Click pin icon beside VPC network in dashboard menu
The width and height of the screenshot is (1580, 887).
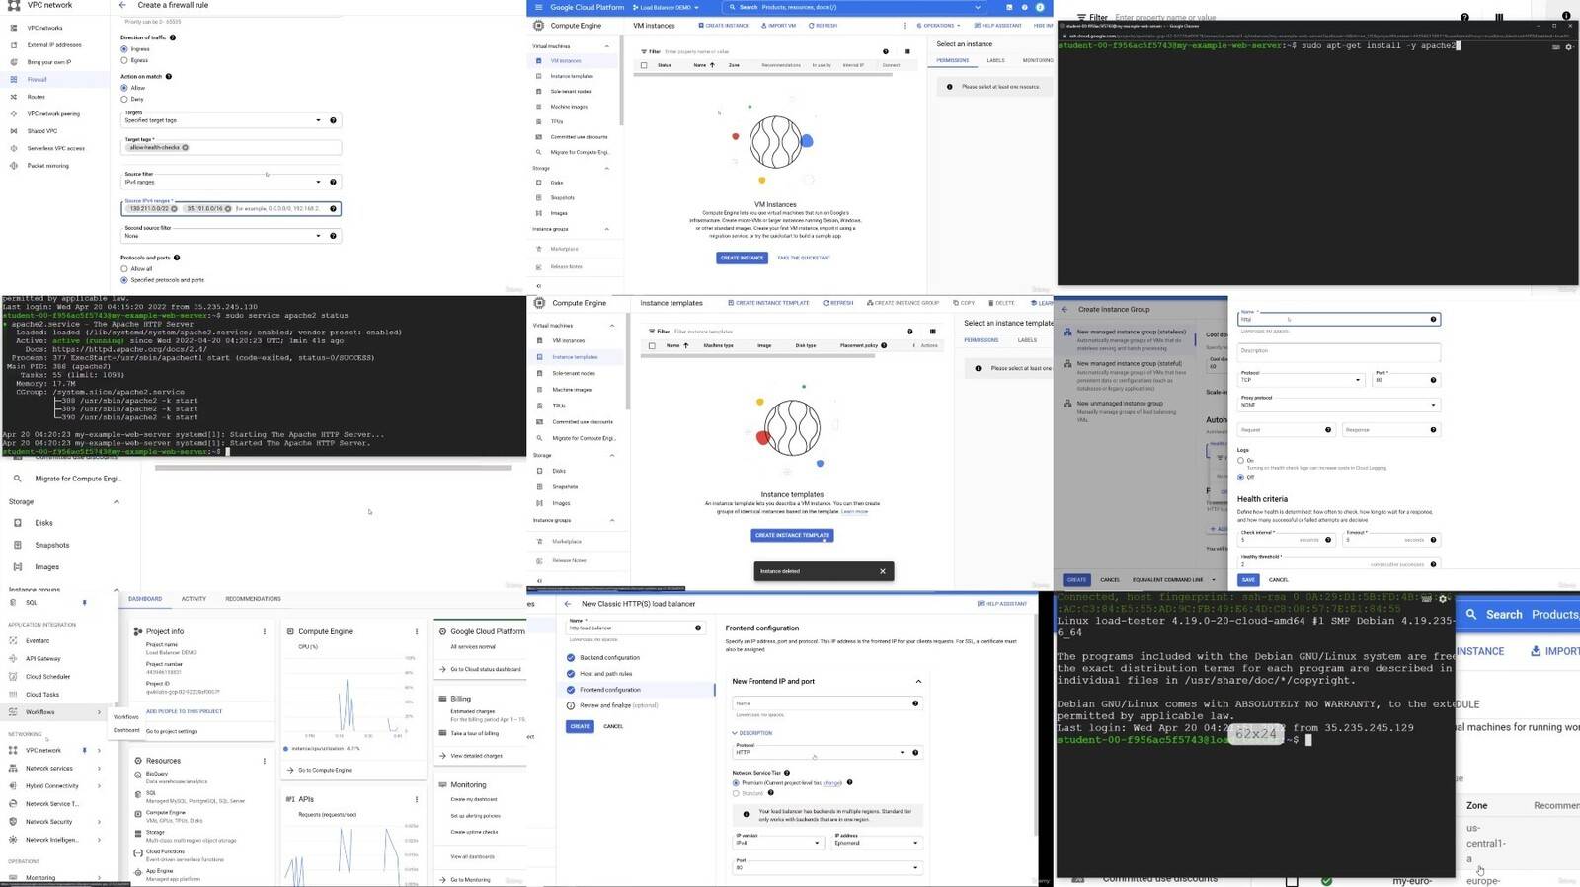click(x=84, y=750)
